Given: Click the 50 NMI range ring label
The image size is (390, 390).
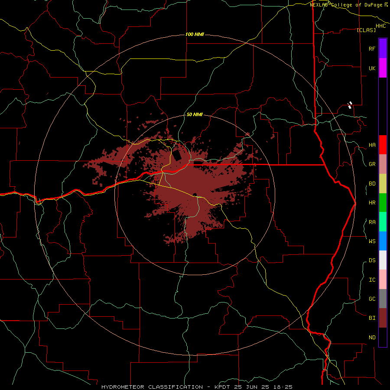Looking at the screenshot, I should [x=195, y=114].
